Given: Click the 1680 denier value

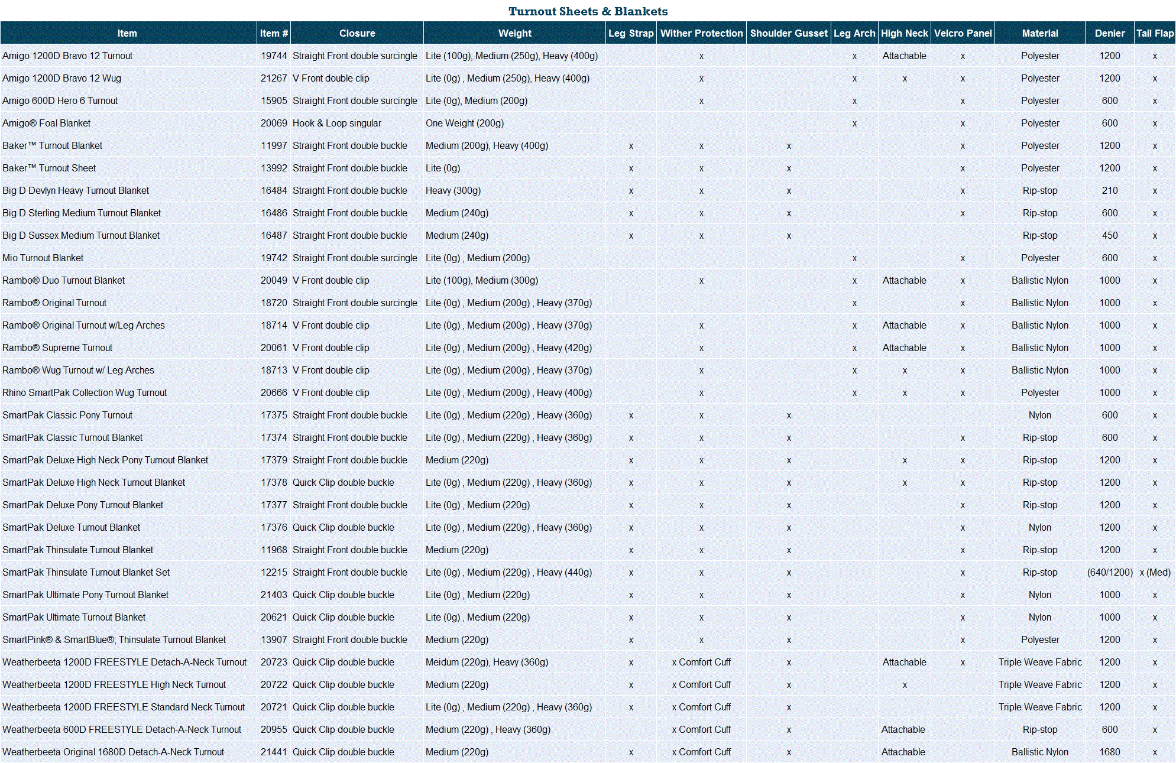Looking at the screenshot, I should click(x=1110, y=752).
